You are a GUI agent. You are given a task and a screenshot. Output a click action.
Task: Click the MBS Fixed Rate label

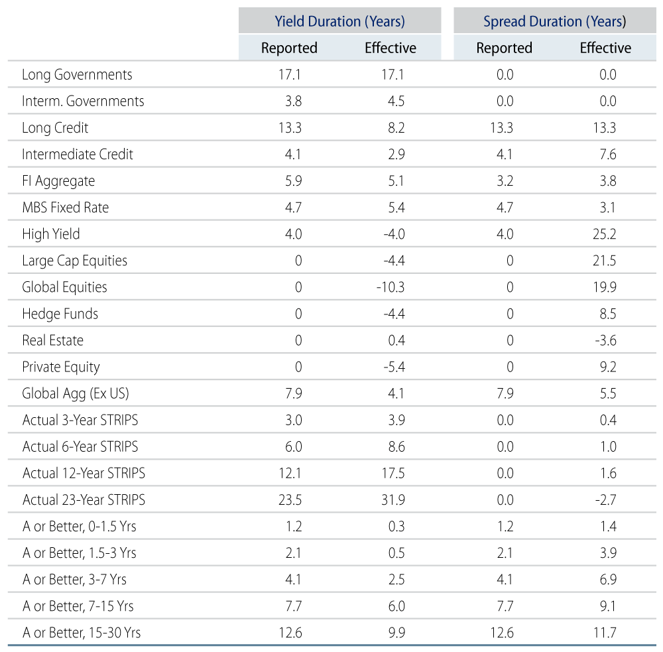[x=66, y=208]
